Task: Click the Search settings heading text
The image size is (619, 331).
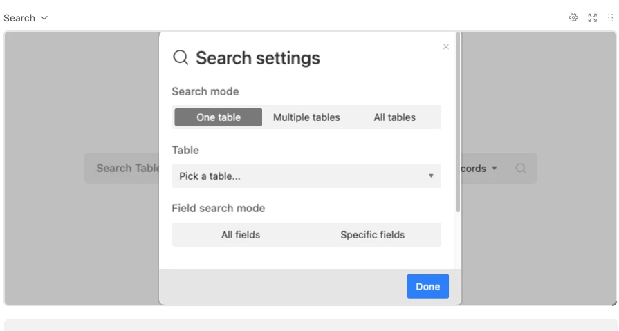Action: click(257, 58)
